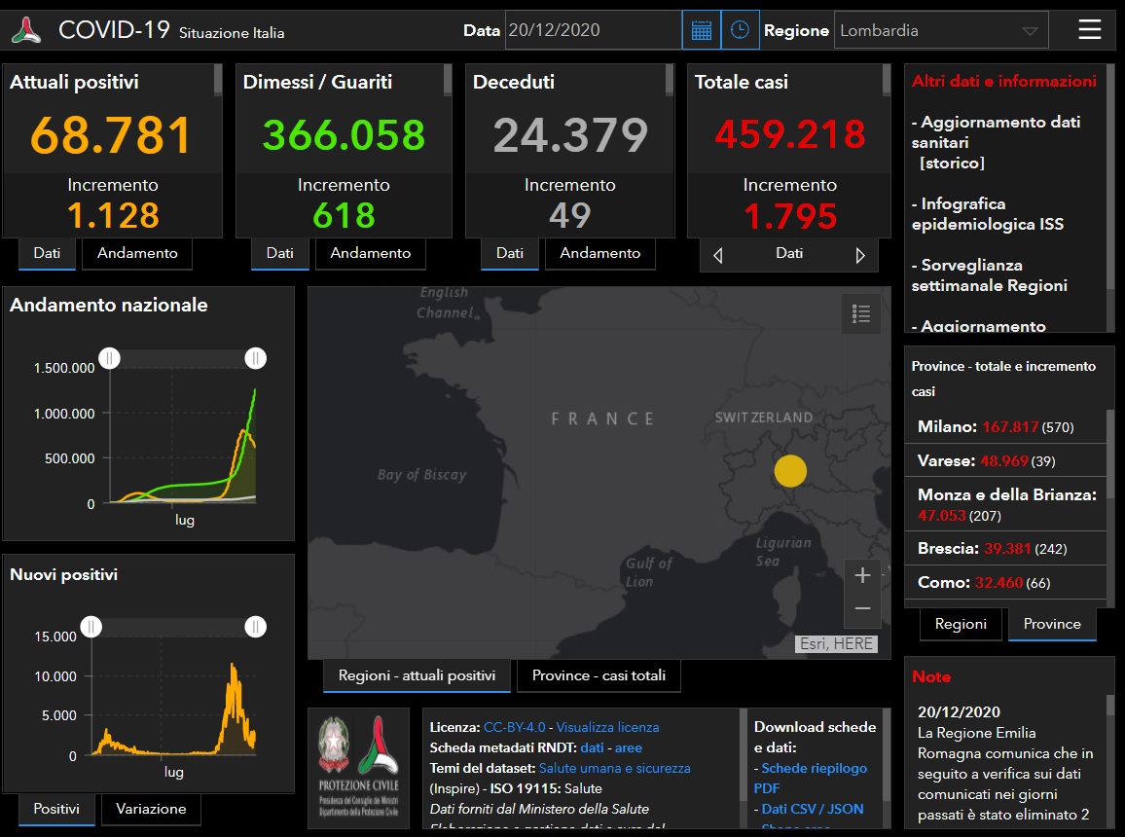This screenshot has height=837, width=1125.
Task: Switch to Andamento under Attuali positivi
Action: click(137, 253)
